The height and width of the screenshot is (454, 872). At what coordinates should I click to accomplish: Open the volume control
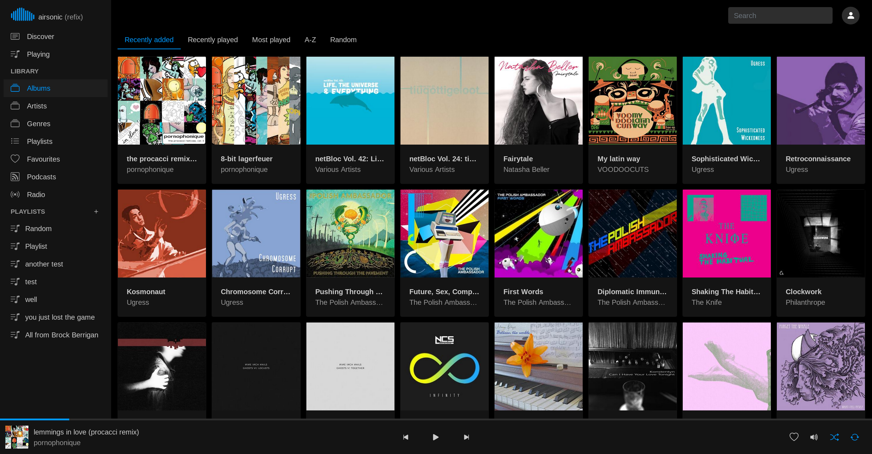click(x=814, y=437)
